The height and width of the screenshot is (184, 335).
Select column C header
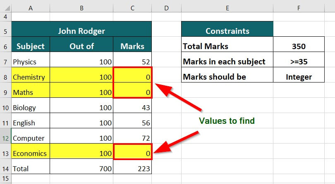click(132, 8)
